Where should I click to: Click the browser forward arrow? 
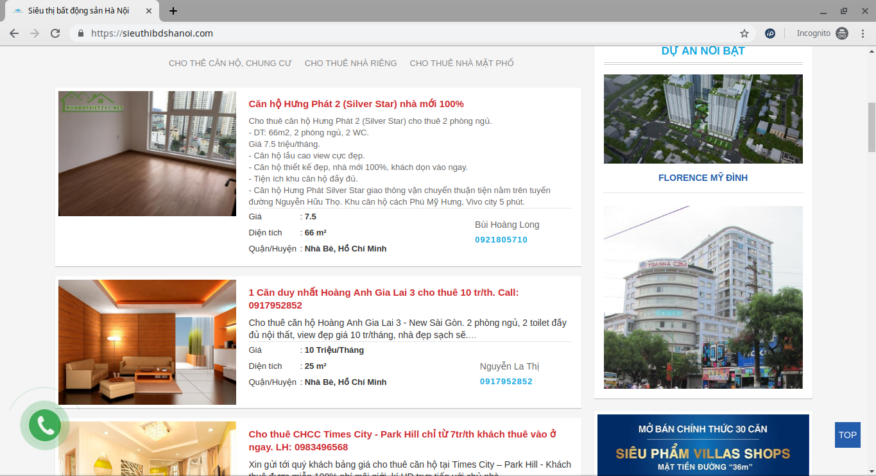(35, 33)
